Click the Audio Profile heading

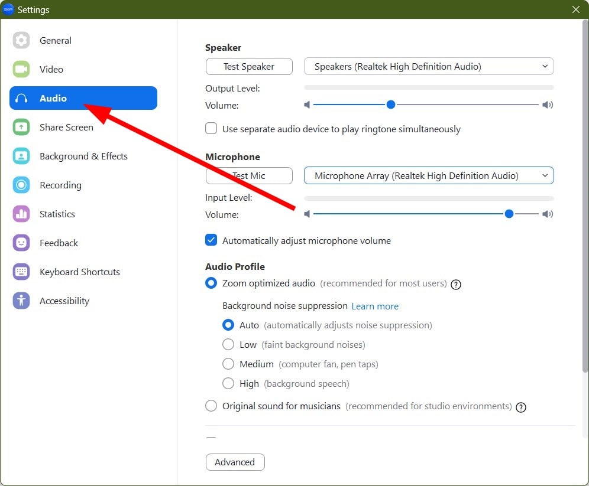coord(235,267)
